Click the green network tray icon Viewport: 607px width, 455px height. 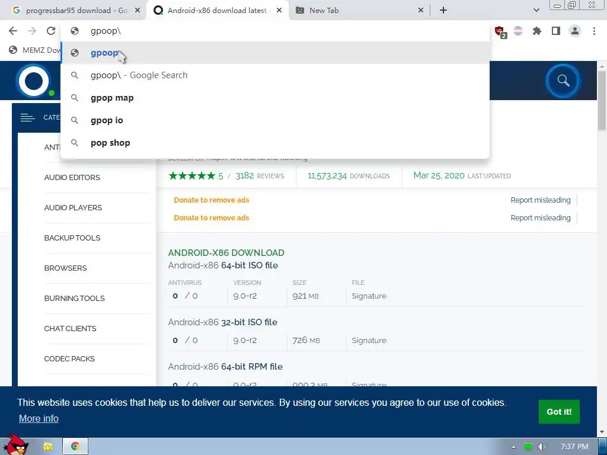[528, 447]
